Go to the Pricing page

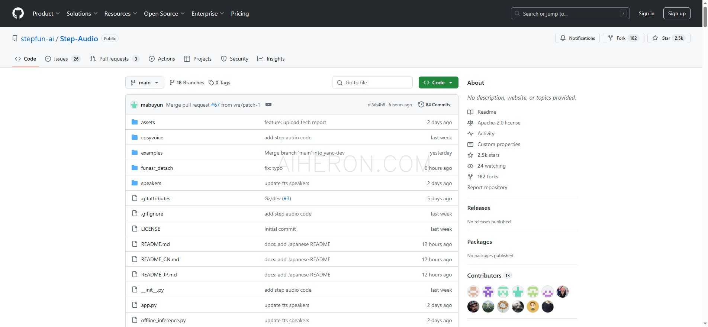coord(240,13)
